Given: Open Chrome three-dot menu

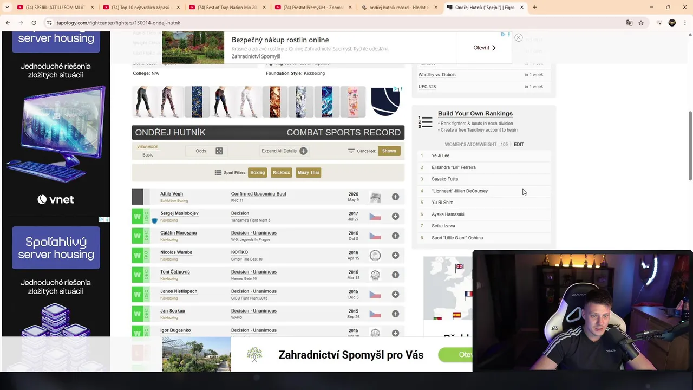Looking at the screenshot, I should point(684,23).
